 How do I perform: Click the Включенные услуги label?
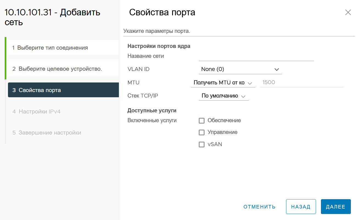pos(152,120)
